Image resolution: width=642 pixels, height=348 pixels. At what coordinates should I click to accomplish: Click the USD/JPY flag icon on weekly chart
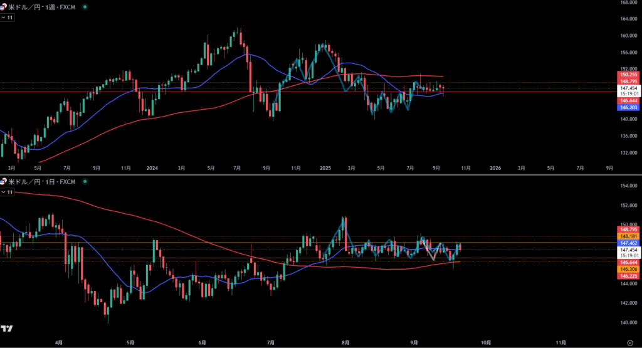[3, 6]
